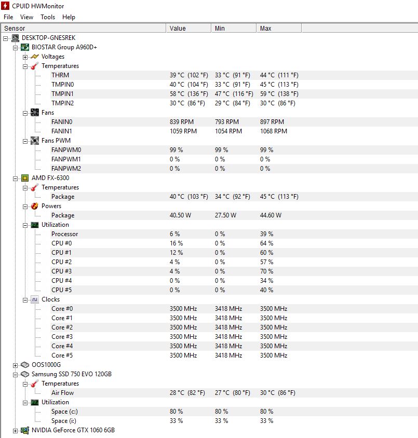Click the Value column header
This screenshot has width=418, height=438.
click(x=188, y=28)
